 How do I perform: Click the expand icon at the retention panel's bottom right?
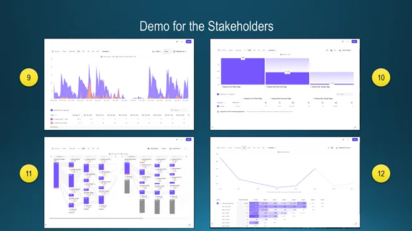coord(355,224)
